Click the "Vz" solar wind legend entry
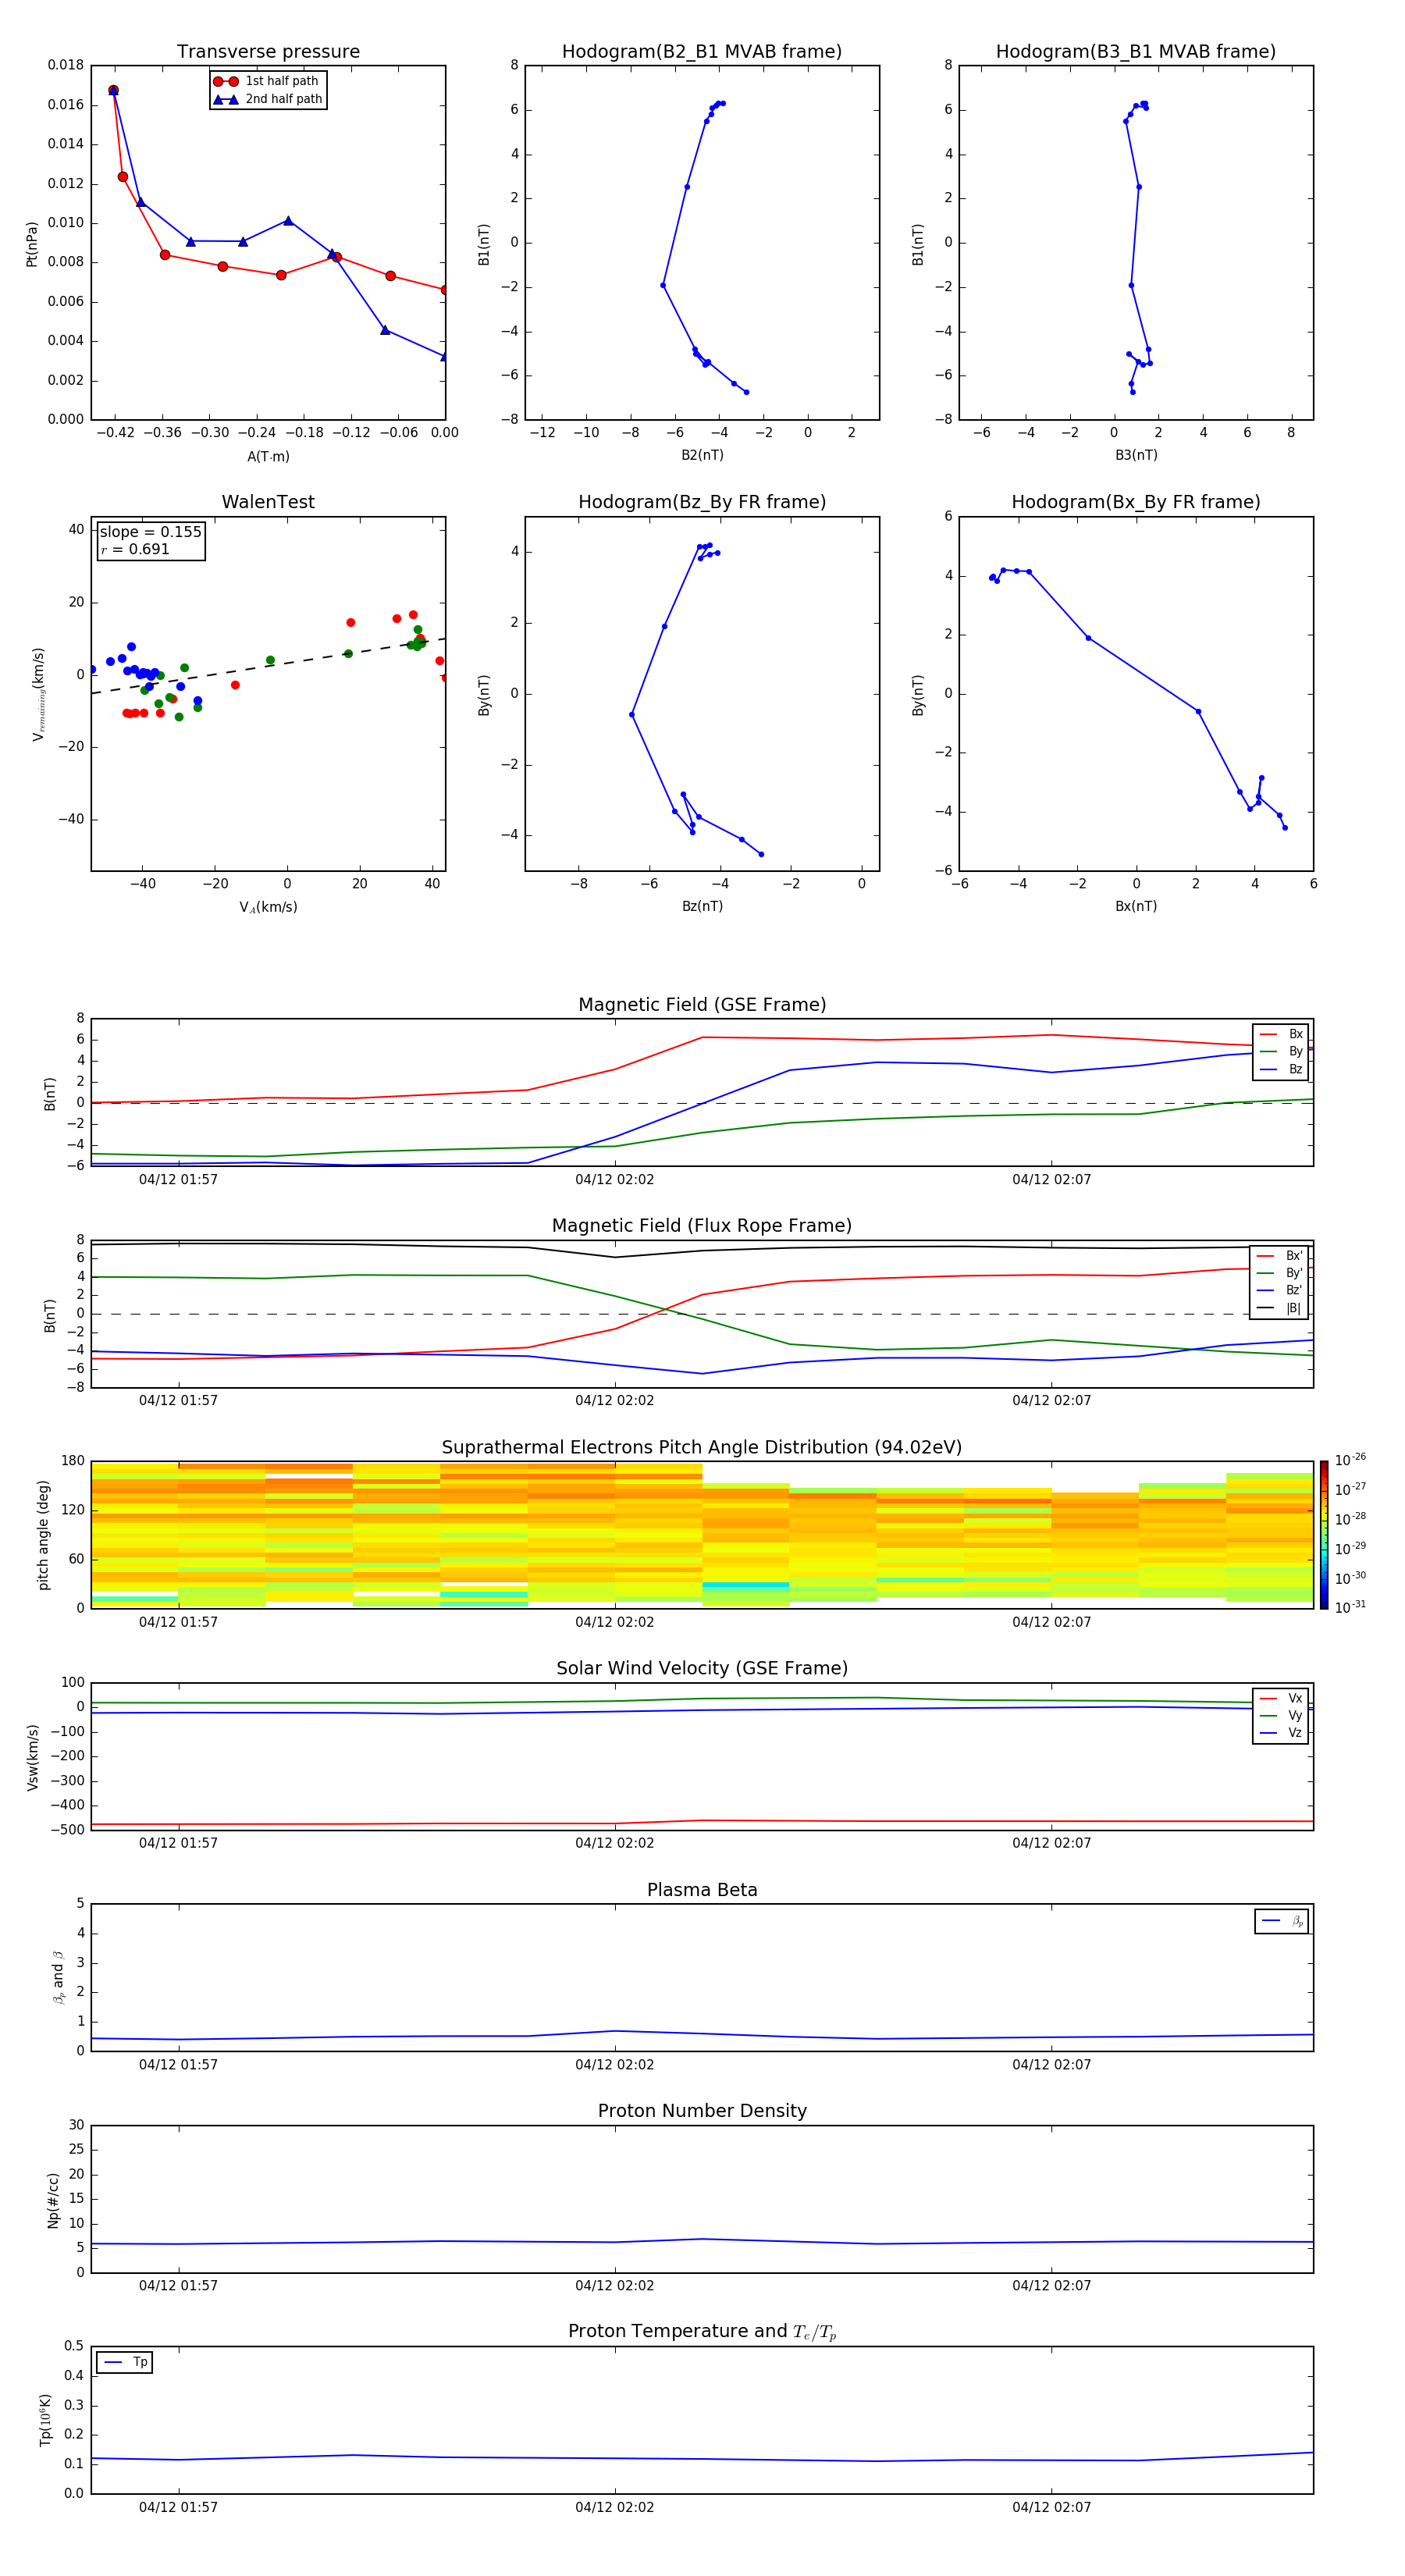The height and width of the screenshot is (2576, 1405). click(1281, 1732)
